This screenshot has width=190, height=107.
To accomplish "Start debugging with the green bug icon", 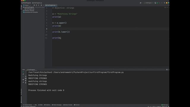I will (x=158, y=3).
